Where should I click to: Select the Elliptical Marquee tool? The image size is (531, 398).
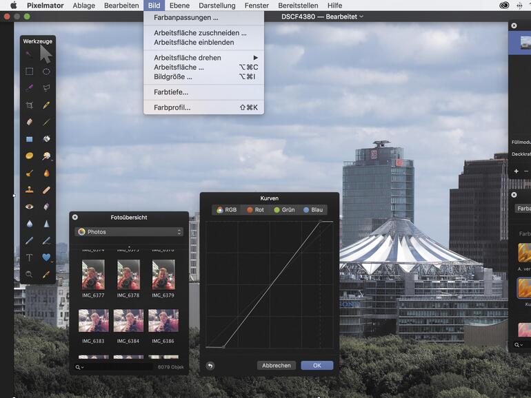[46, 72]
